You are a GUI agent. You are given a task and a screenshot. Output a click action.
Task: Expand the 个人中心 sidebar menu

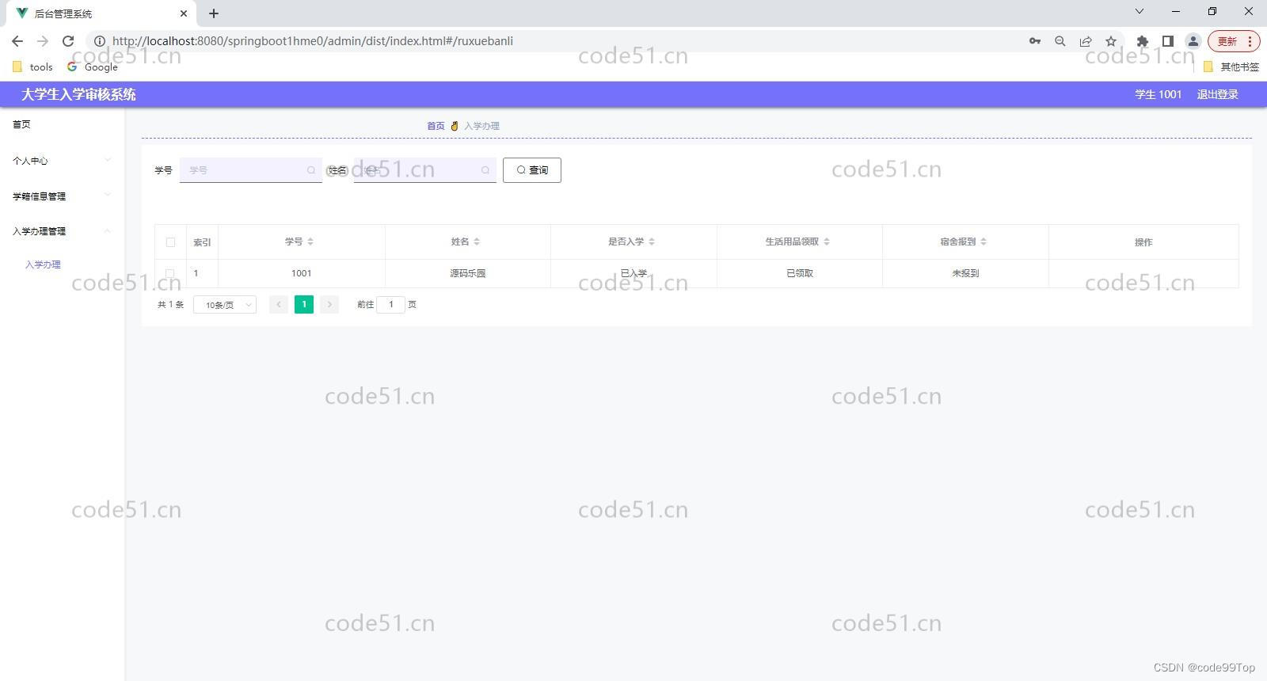tap(62, 161)
